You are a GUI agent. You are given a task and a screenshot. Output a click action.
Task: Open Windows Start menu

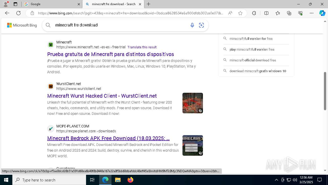[6, 180]
